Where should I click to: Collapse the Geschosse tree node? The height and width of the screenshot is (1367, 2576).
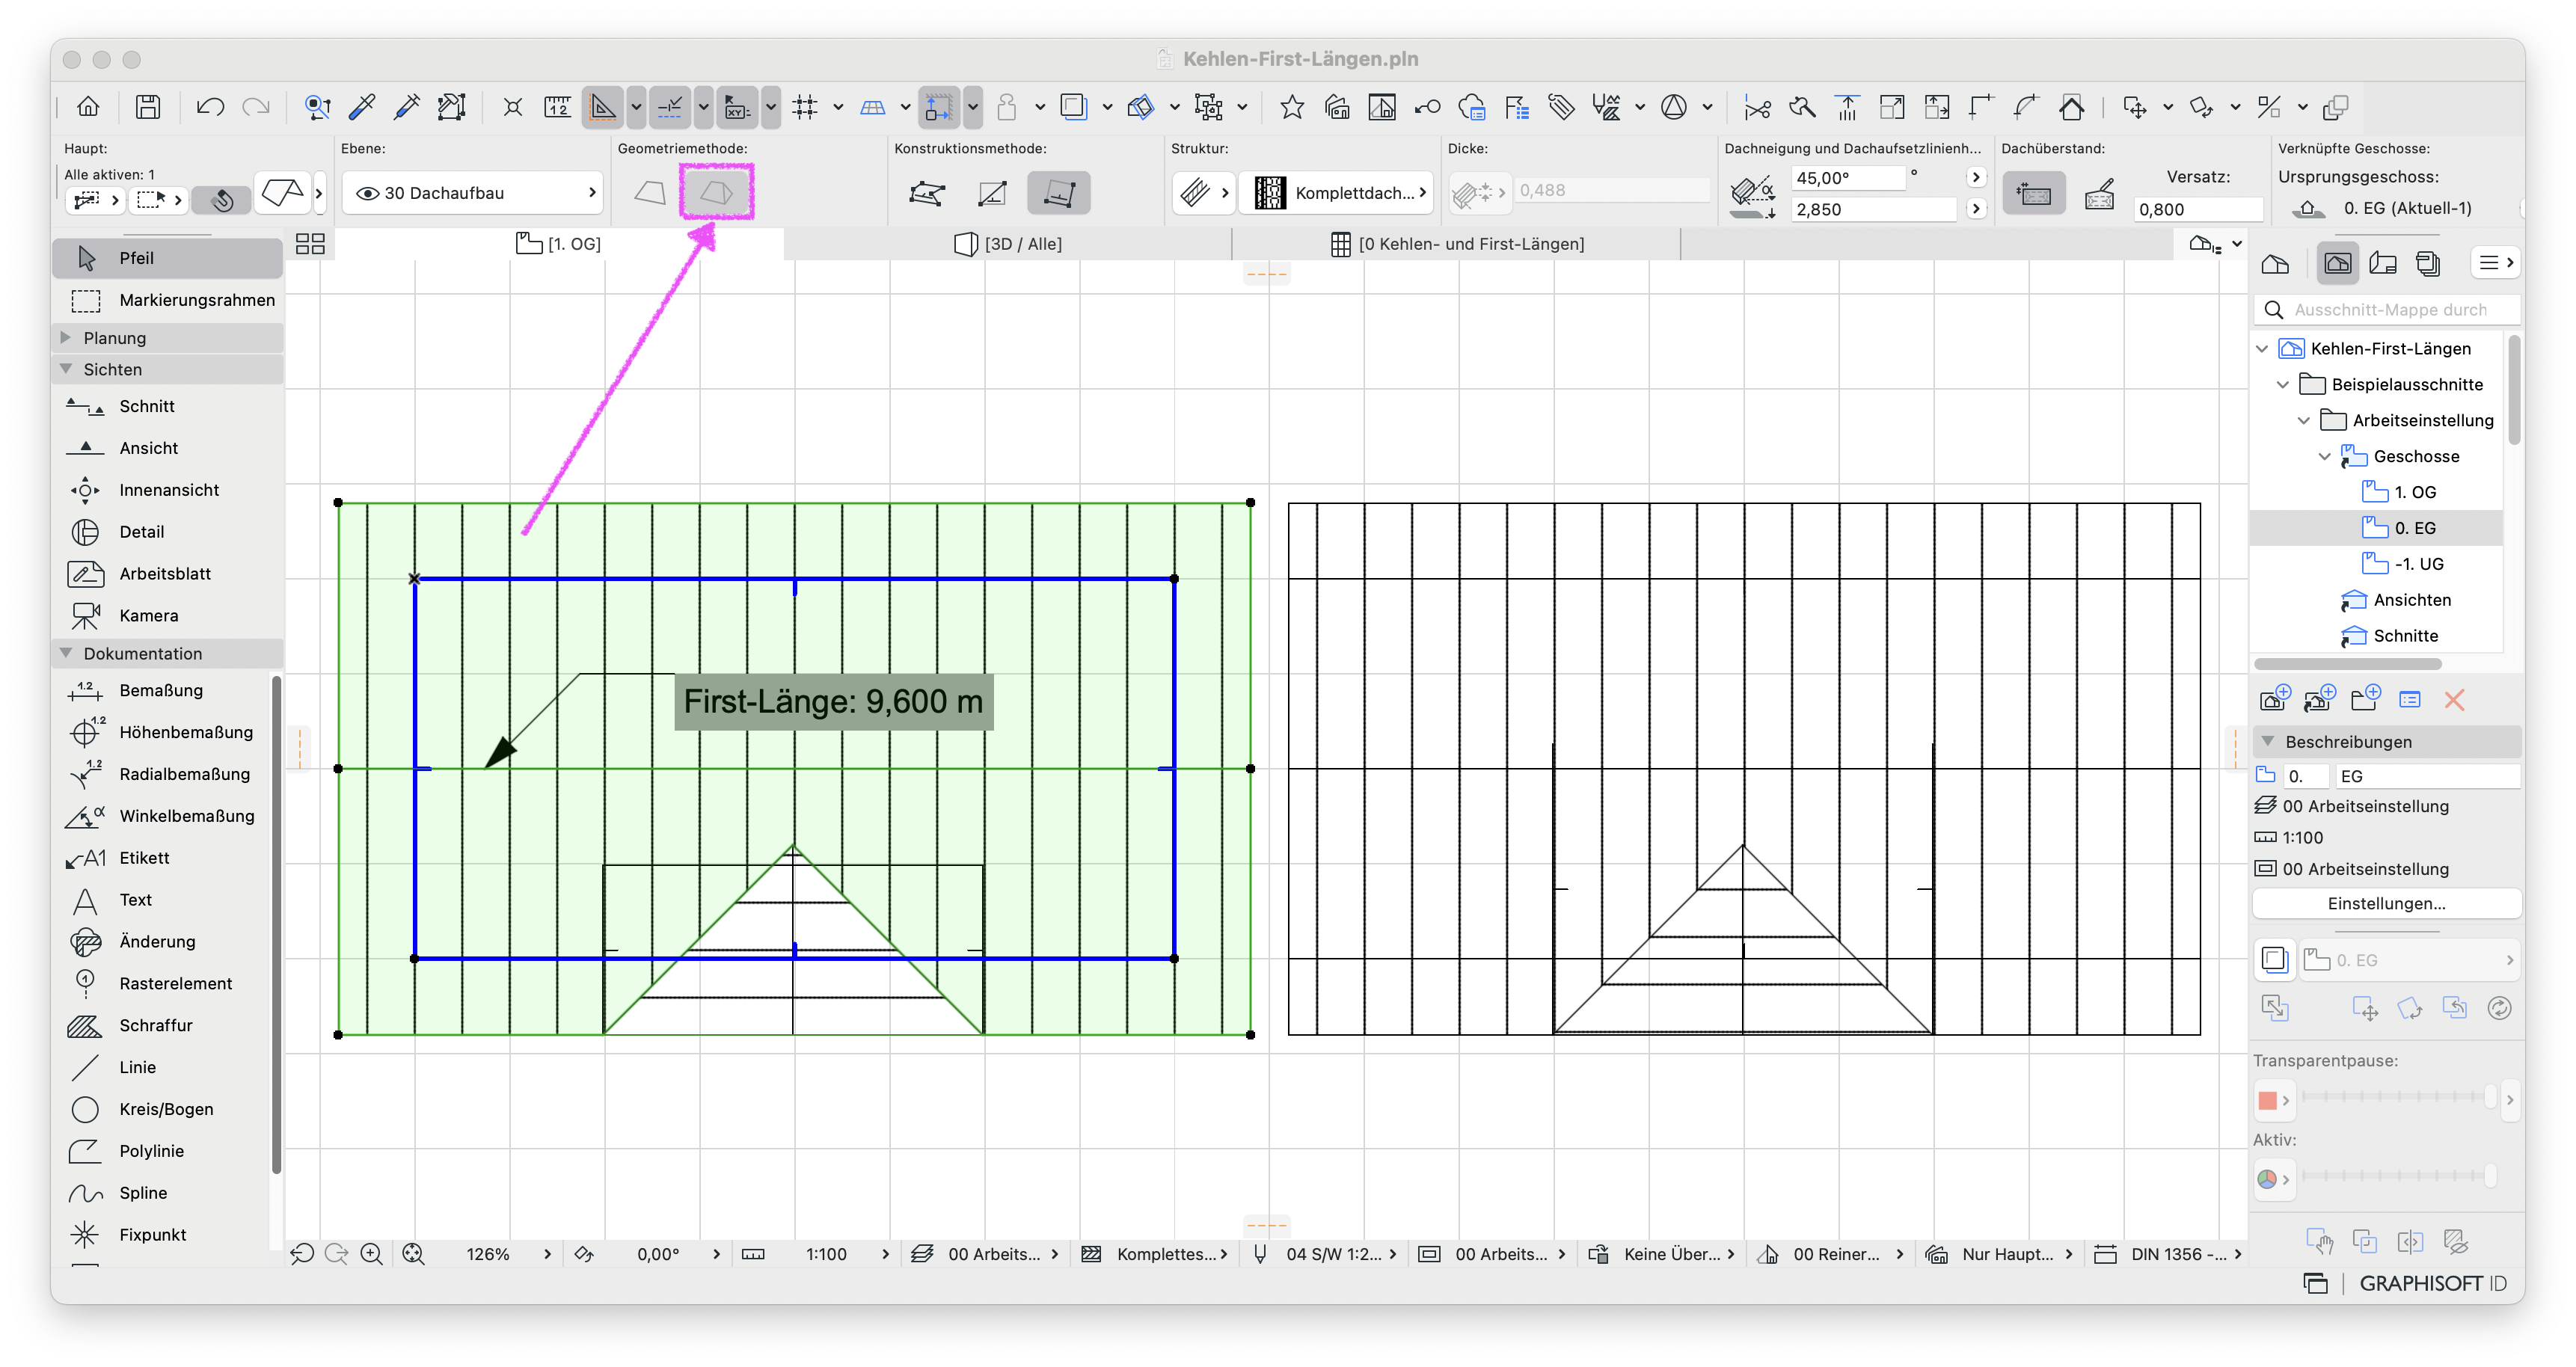[2325, 456]
